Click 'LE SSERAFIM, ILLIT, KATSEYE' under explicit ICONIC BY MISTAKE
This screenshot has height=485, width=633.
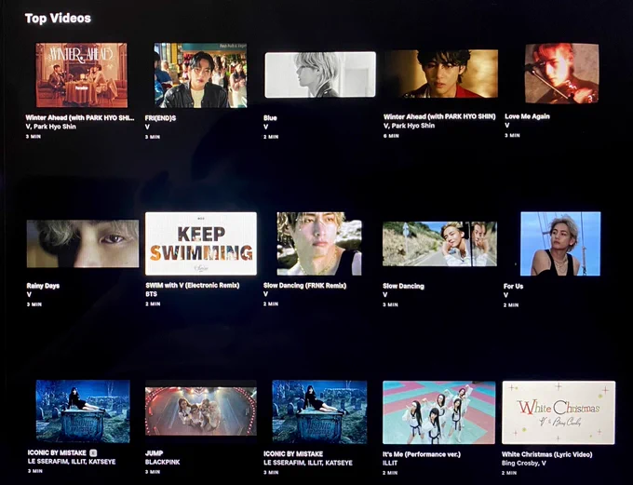(72, 462)
